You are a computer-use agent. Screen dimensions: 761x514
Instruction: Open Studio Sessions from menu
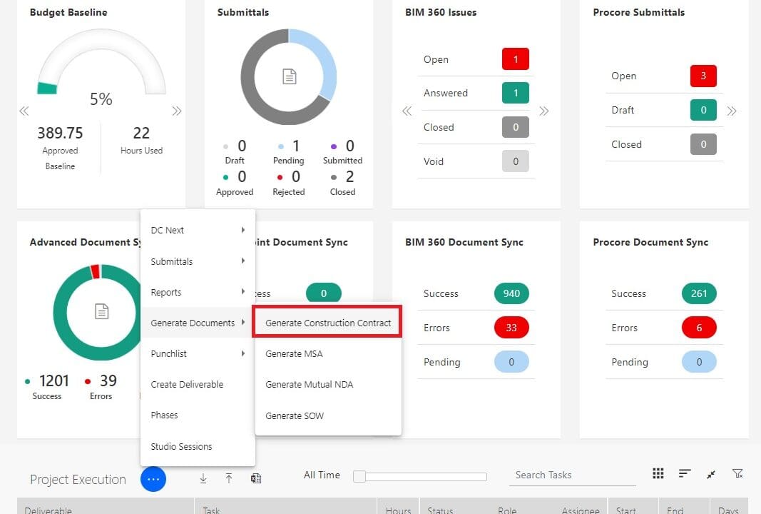tap(181, 446)
